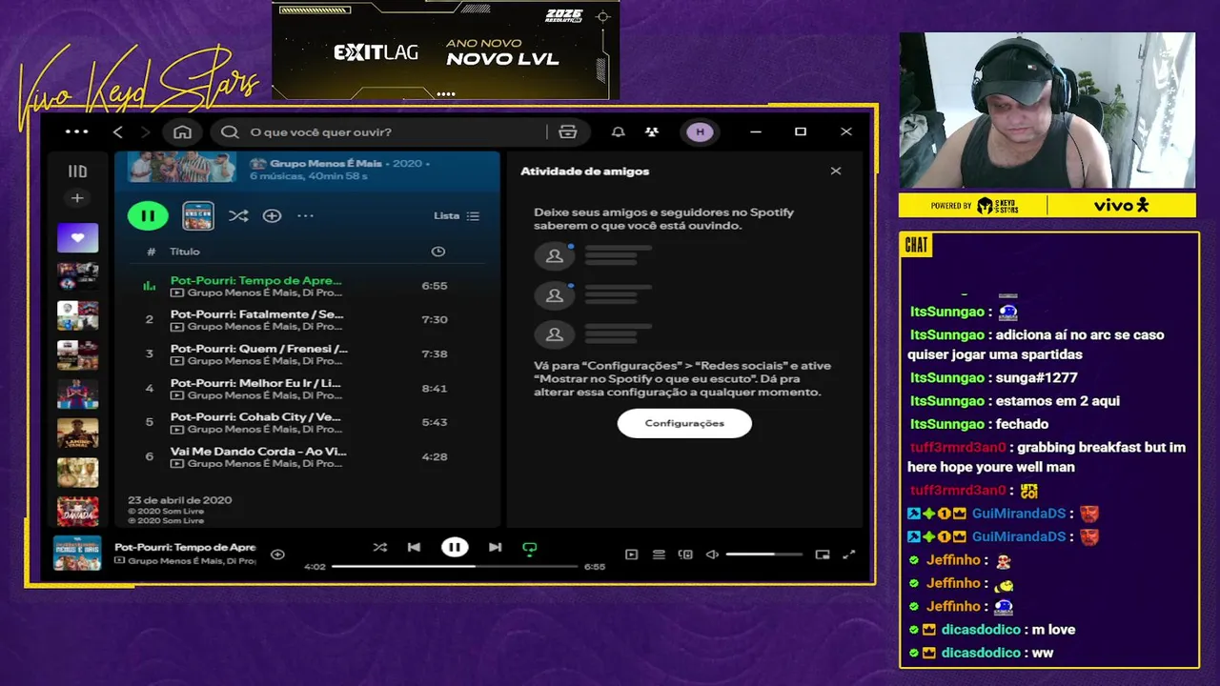
Task: Go back with the left arrow
Action: click(118, 131)
